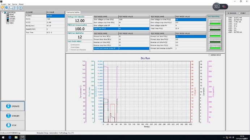Open the CHART tree node

12,21
